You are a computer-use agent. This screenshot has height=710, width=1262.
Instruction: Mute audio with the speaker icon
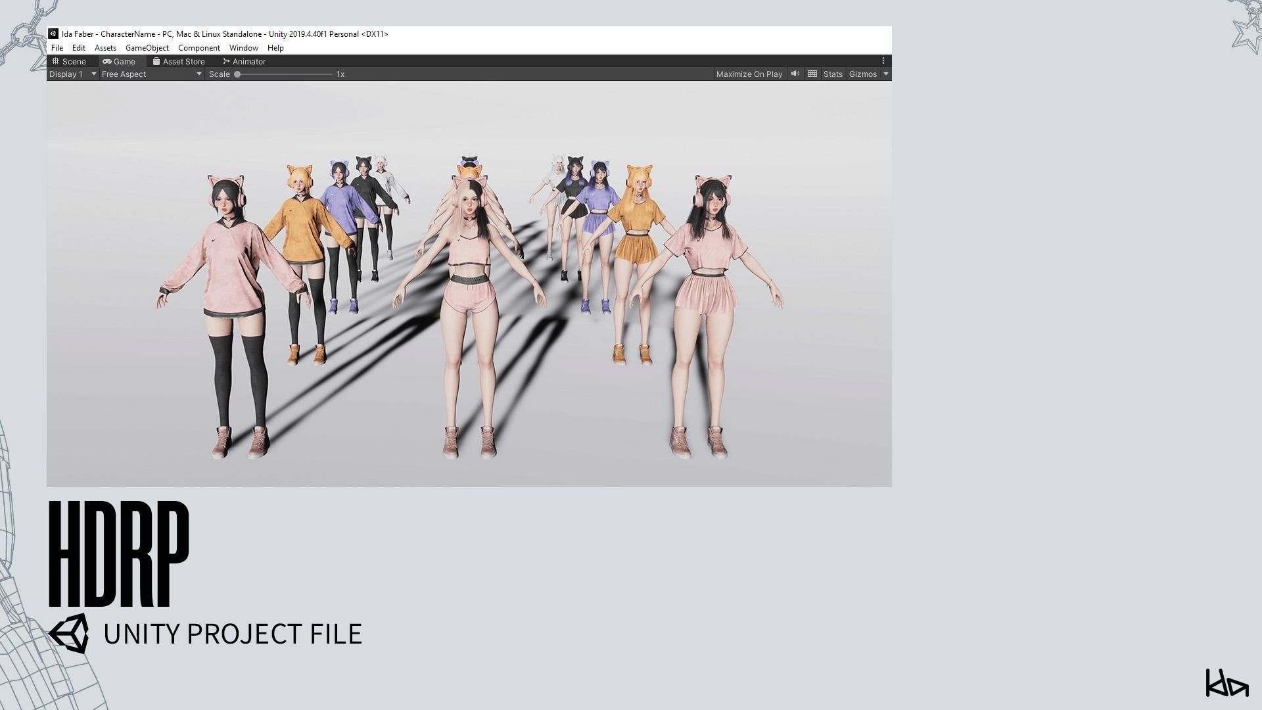795,74
